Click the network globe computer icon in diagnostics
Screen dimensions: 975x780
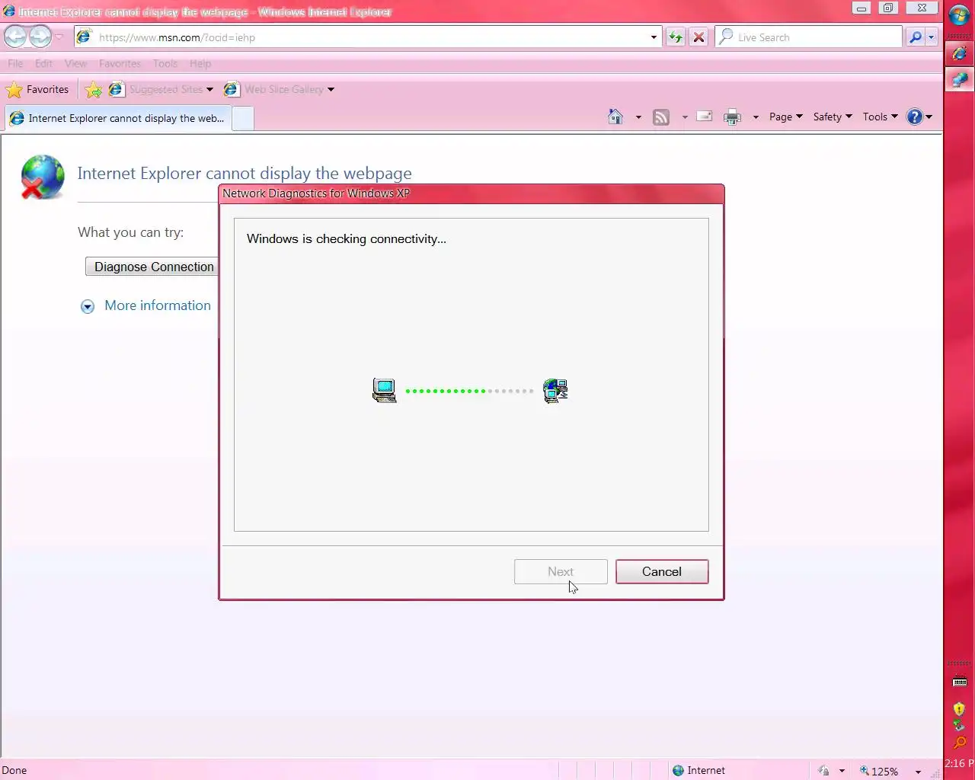click(x=555, y=391)
